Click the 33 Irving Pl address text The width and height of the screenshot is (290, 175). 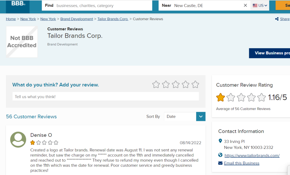pos(234,142)
